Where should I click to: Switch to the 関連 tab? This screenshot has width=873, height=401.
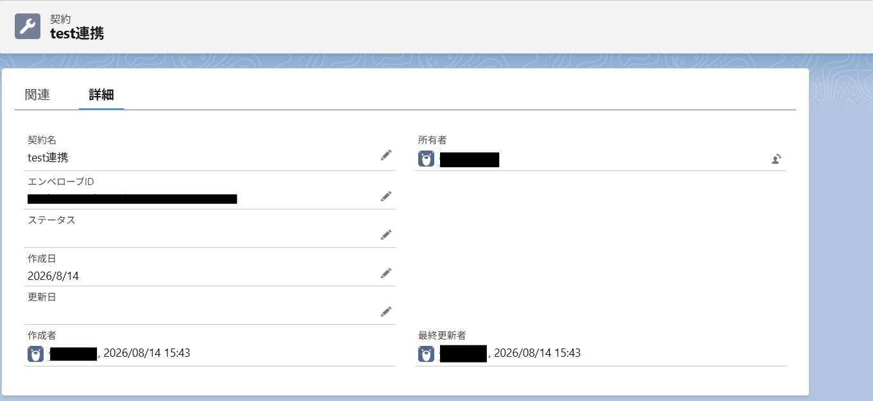pos(37,95)
